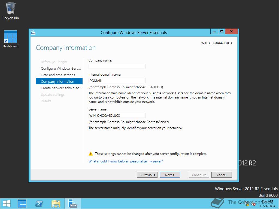The height and width of the screenshot is (209, 279).
Task: Click the Configure button
Action: tap(199, 175)
